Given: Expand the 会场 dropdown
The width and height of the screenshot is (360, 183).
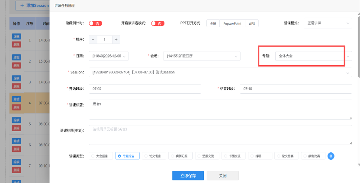Looking at the screenshot, I should (202, 56).
